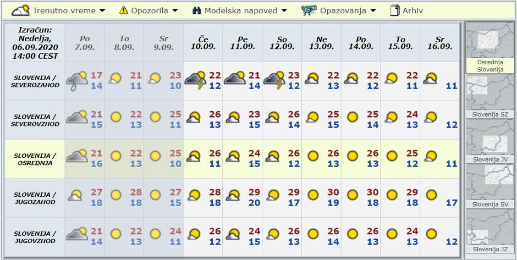Expand the Trenutno vreme dropdown arrow
Screen dimensions: 517x260
click(102, 10)
